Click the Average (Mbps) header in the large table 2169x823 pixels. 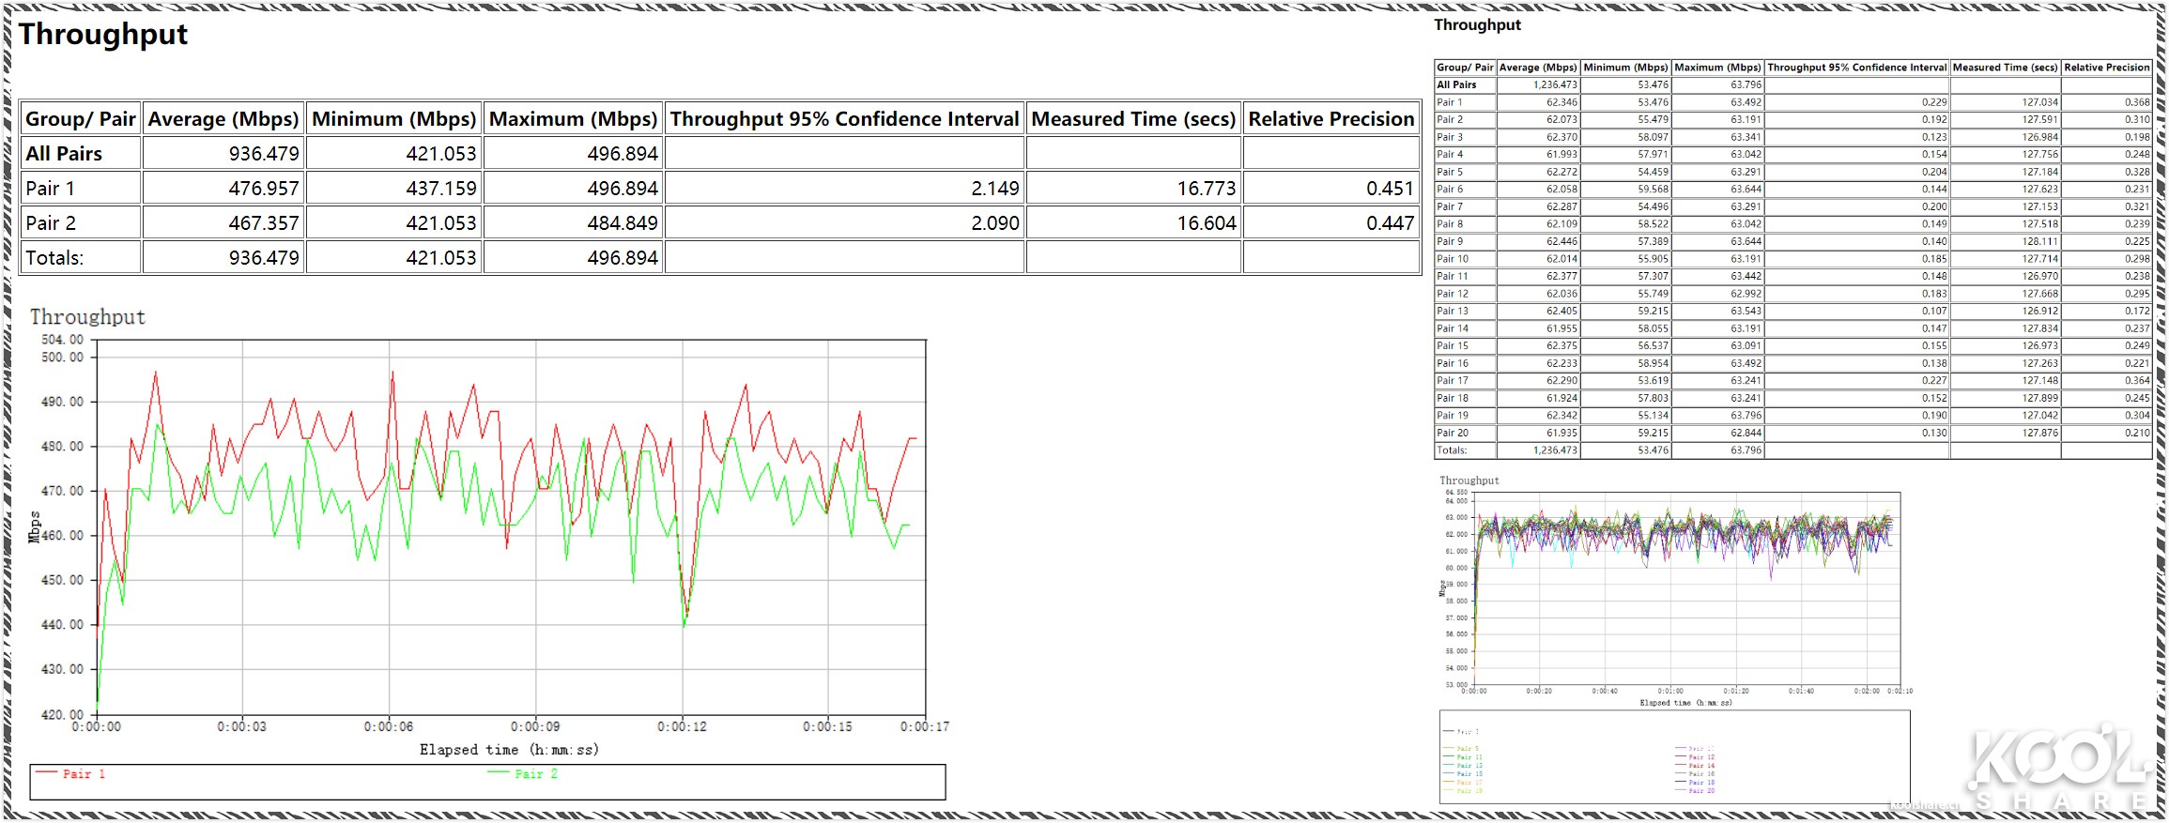[223, 119]
